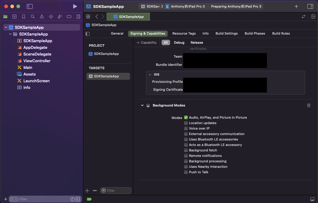Screen dimensions: 318x203
Task: Enable Remote notifications background mode
Action: [186, 156]
